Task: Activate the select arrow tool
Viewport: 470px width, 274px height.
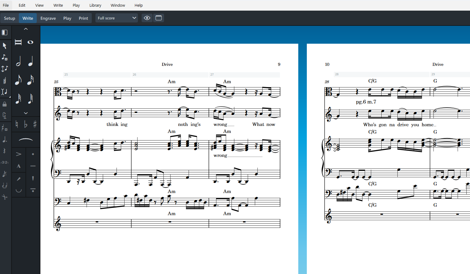Action: pyautogui.click(x=5, y=46)
